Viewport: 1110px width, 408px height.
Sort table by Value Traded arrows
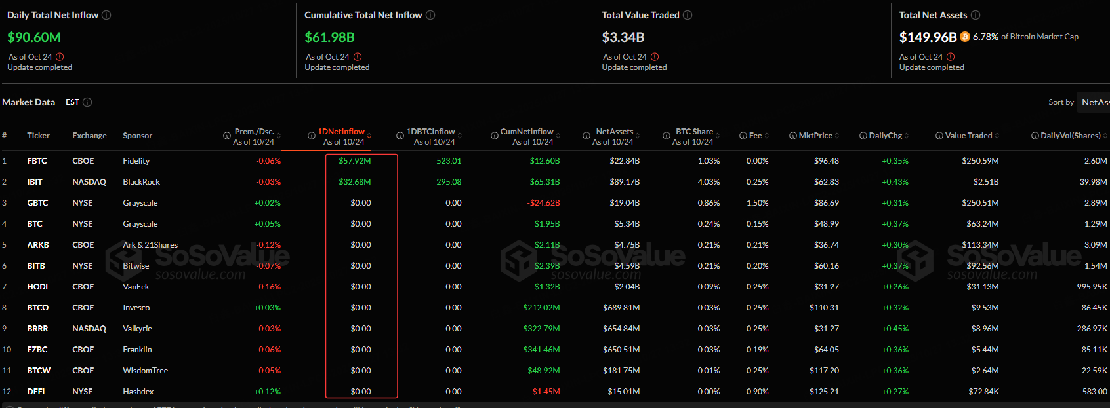pyautogui.click(x=997, y=136)
